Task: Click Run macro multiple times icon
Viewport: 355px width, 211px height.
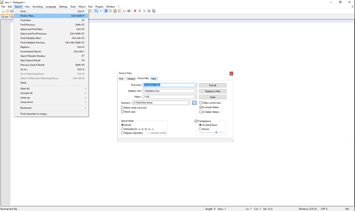Action: 149,11
